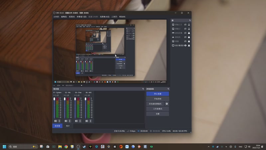Mute the 01 - System audio channel

coord(56,121)
